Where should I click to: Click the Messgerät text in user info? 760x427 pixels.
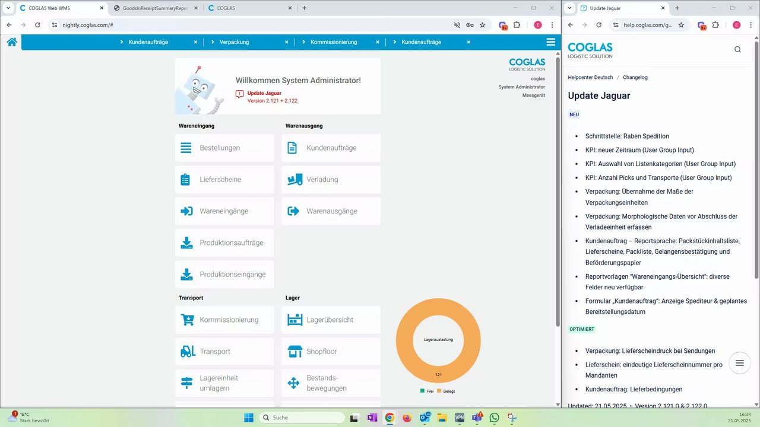click(x=534, y=95)
